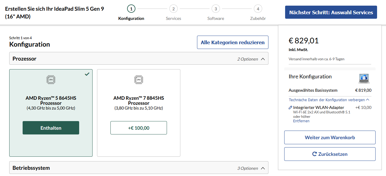Click Weiter zum Warenkorb button
The width and height of the screenshot is (386, 176).
pyautogui.click(x=330, y=137)
